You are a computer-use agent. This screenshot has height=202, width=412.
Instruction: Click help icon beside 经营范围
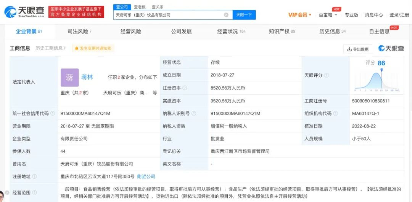pos(34,192)
